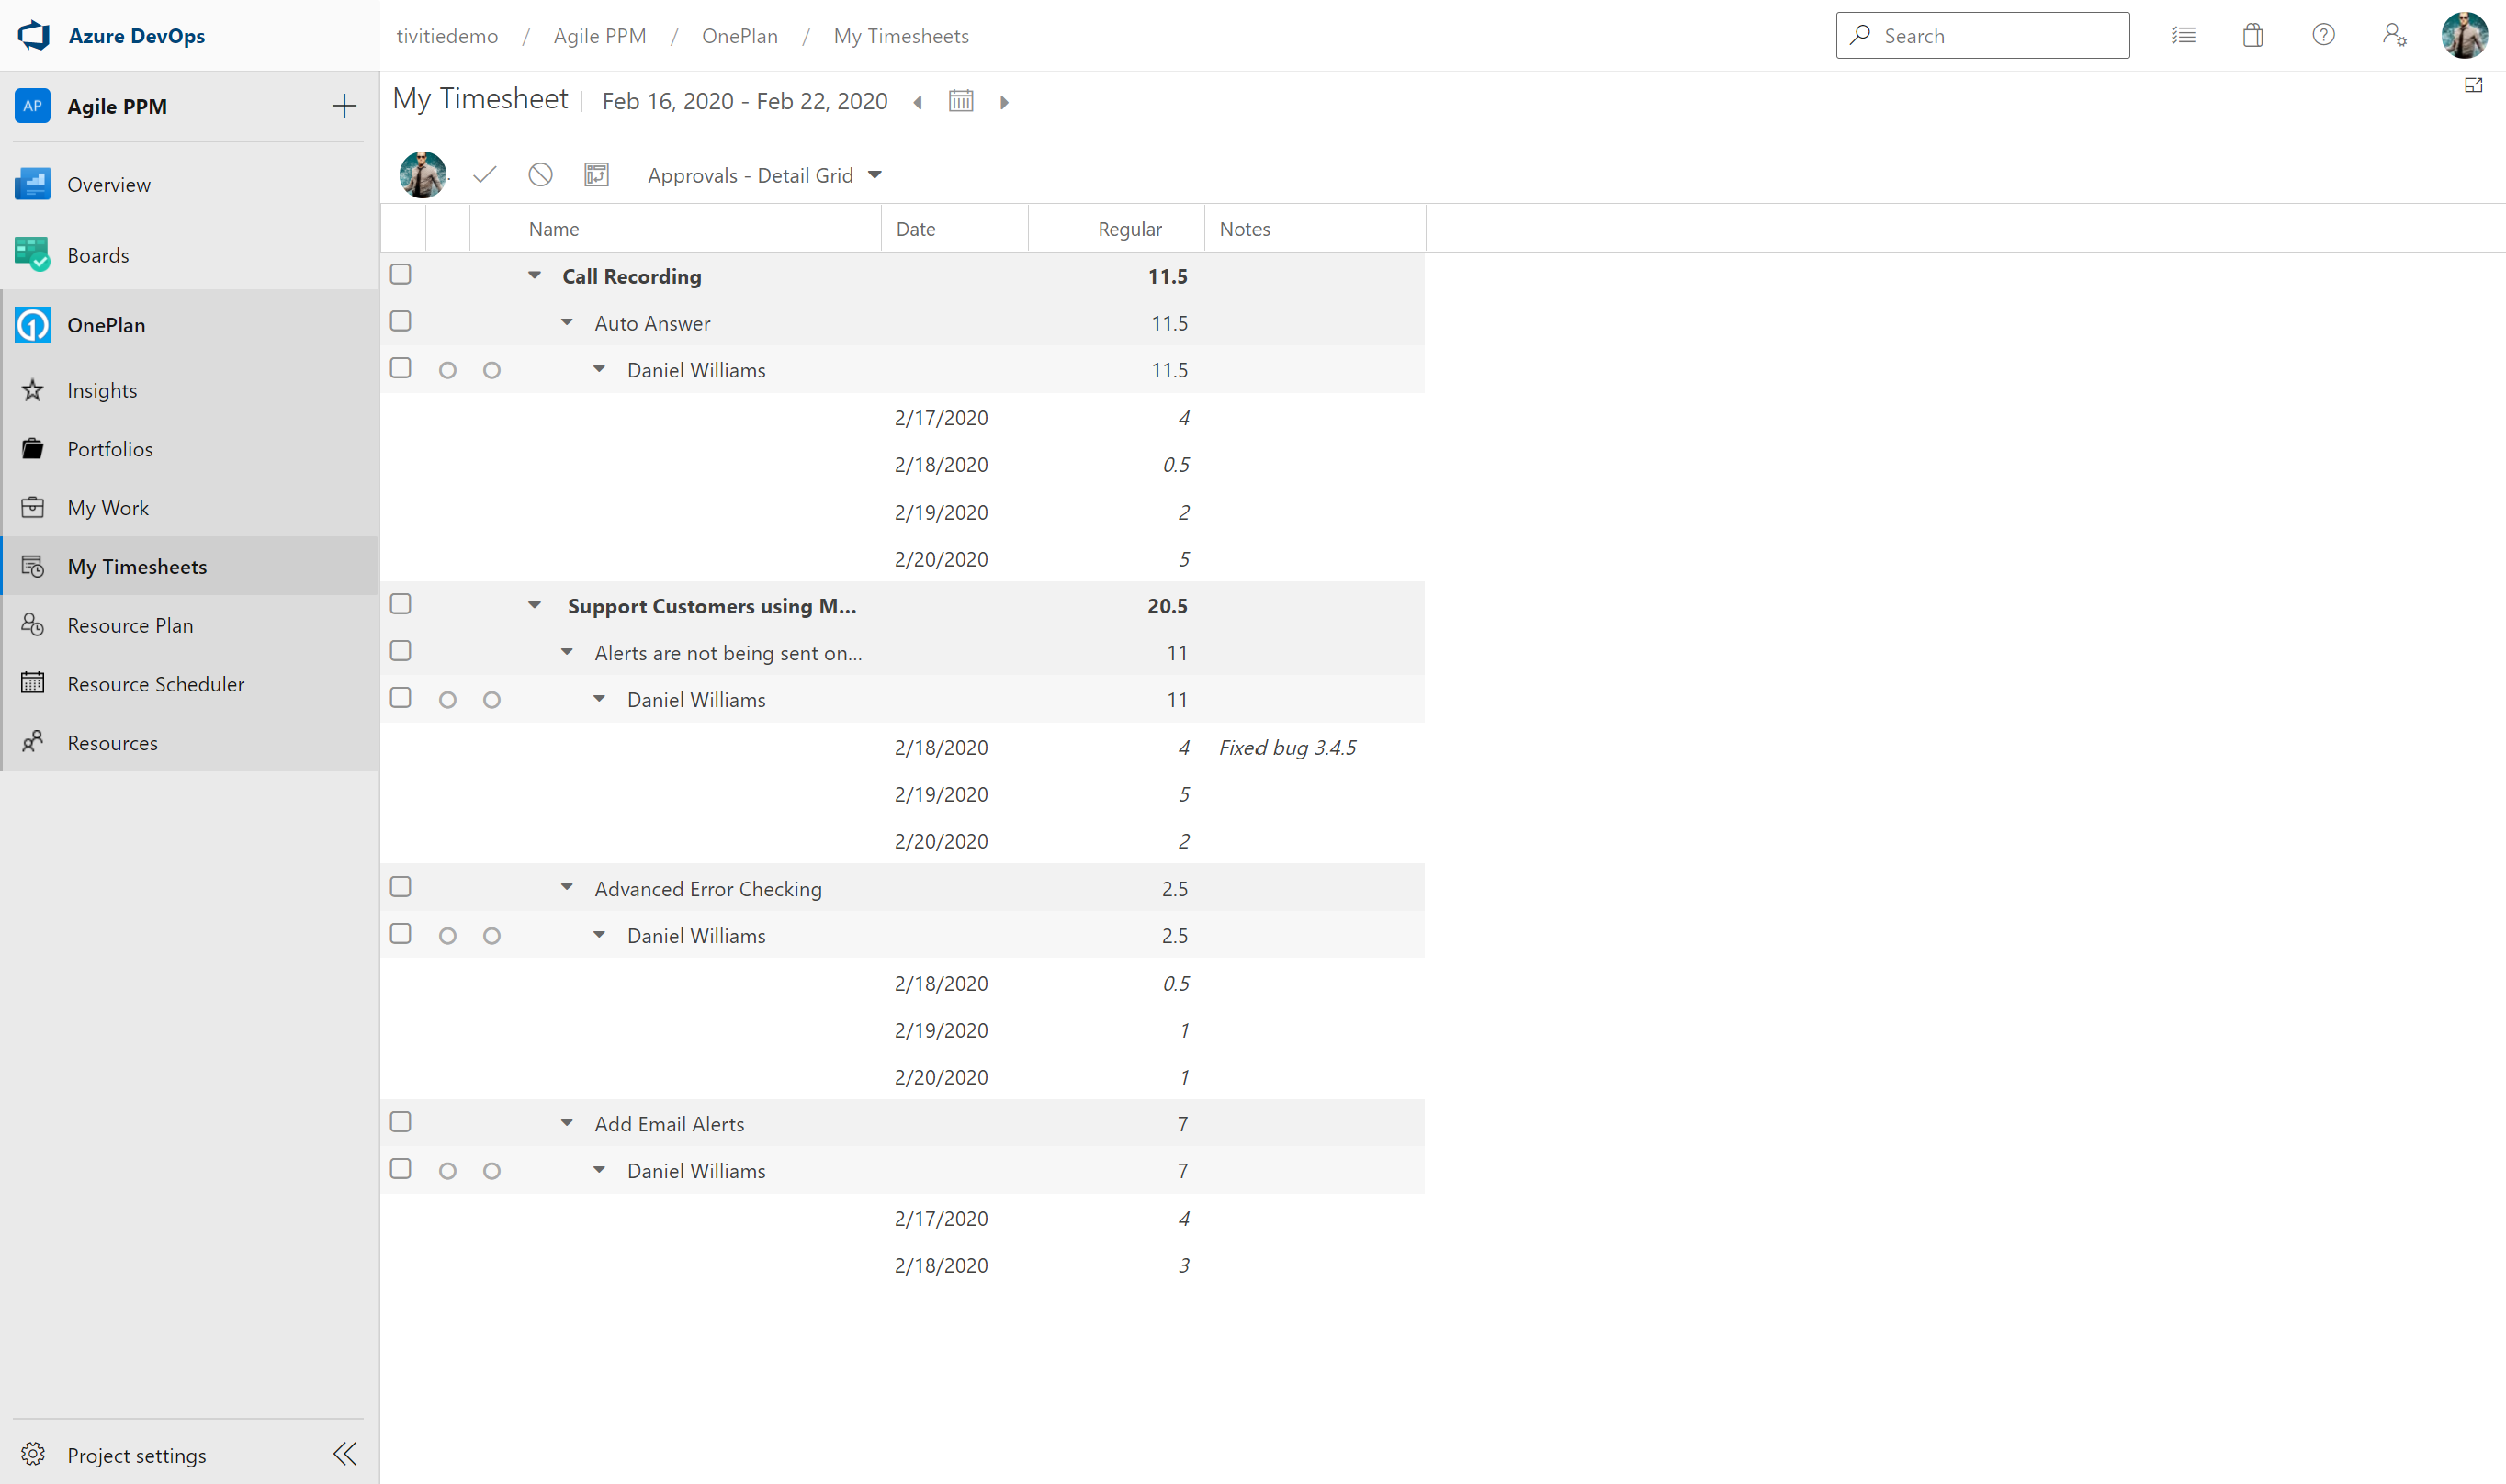Open Project settings
The image size is (2506, 1484).
[x=136, y=1455]
